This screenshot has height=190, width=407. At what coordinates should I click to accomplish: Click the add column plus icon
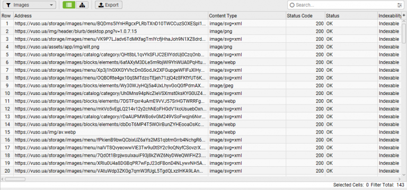click(404, 16)
